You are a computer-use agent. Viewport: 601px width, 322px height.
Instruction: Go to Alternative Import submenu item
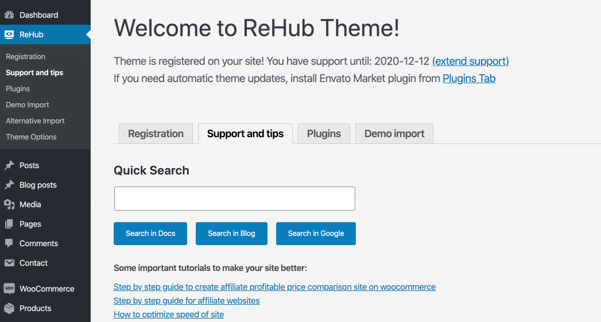pos(35,121)
